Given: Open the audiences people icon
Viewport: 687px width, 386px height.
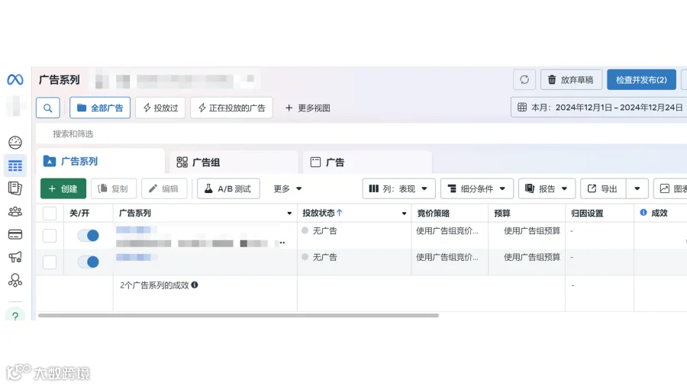Looking at the screenshot, I should pos(15,212).
